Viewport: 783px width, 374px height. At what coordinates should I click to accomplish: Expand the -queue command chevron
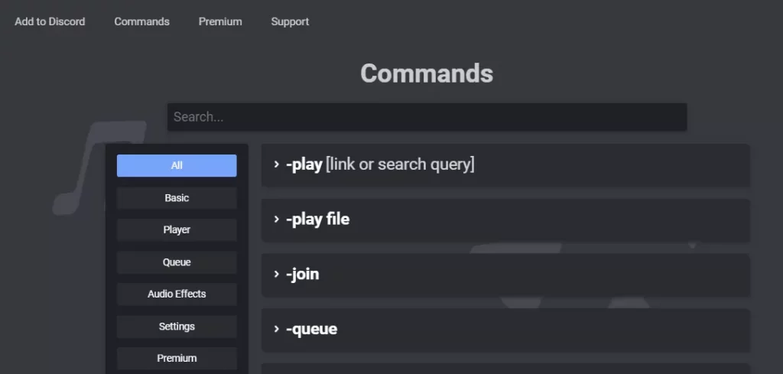pyautogui.click(x=276, y=329)
